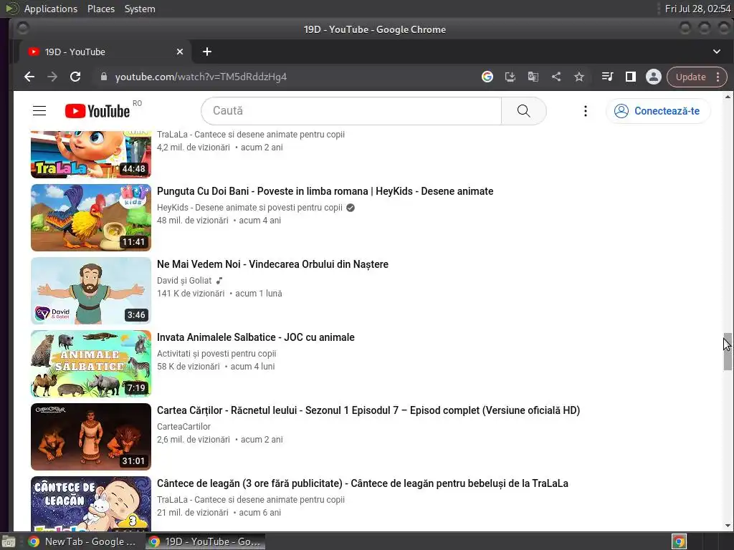The image size is (734, 550).
Task: Close the 19D - YouTube tab
Action: [180, 52]
